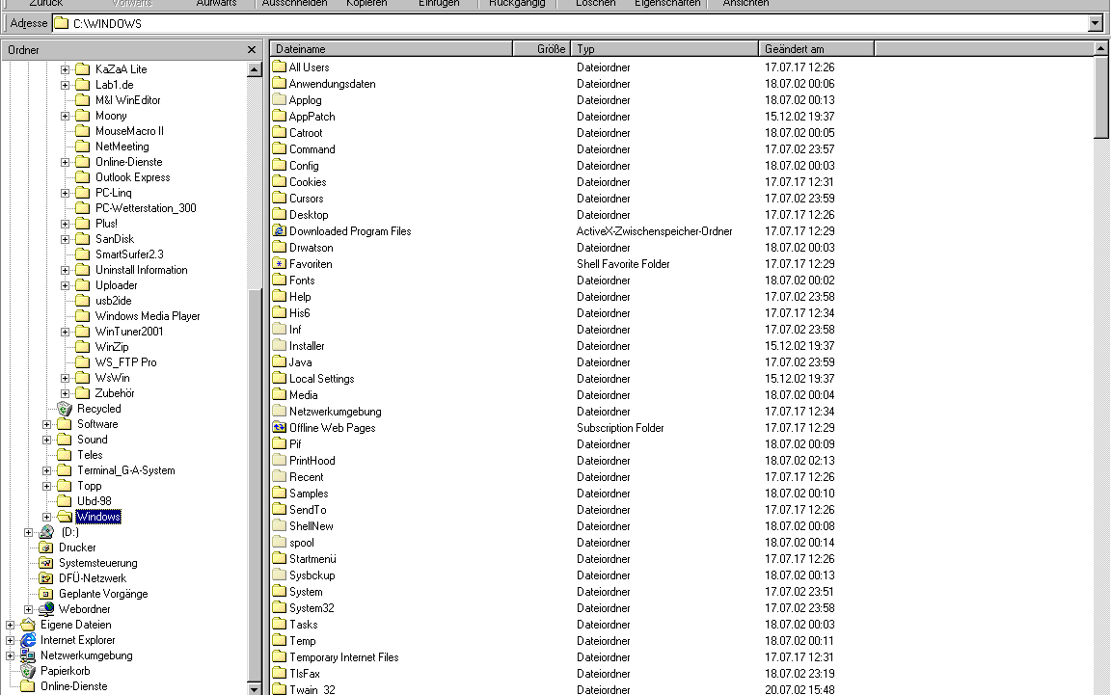Click the folder tree's scroll down arrow
This screenshot has width=1111, height=695.
coord(255,688)
